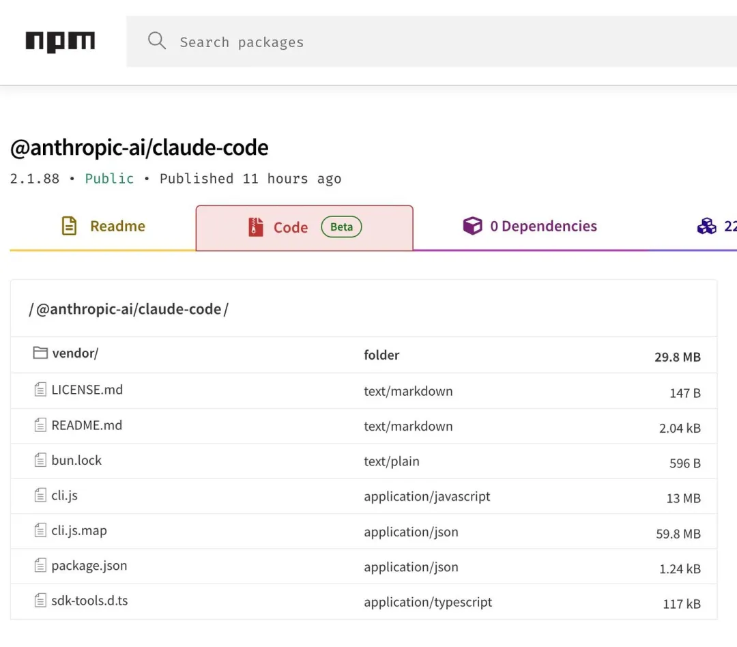Click the 147 B size value

click(x=685, y=393)
